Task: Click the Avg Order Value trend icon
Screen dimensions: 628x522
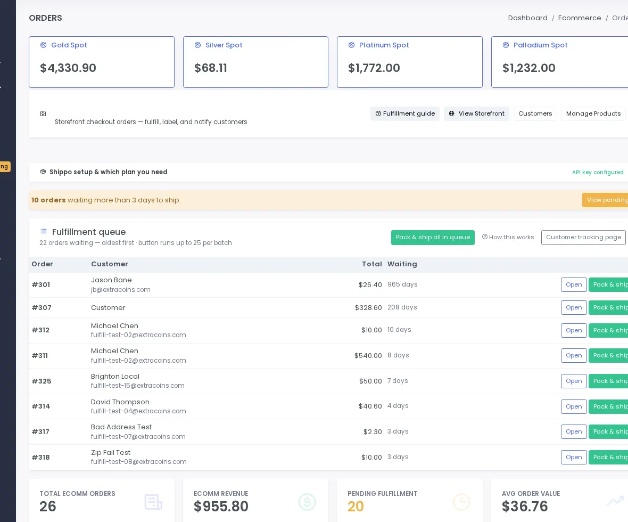Action: pyautogui.click(x=615, y=501)
